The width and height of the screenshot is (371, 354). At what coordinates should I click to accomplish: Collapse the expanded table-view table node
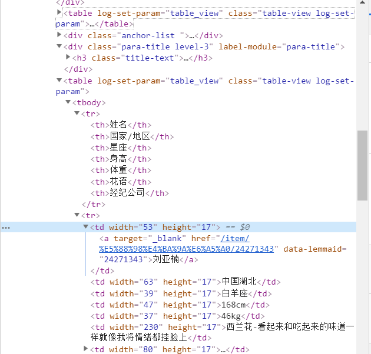(59, 80)
